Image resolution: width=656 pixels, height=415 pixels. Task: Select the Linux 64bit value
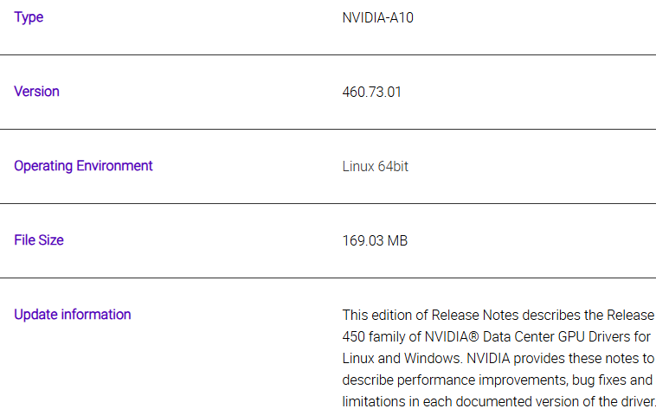pyautogui.click(x=376, y=166)
